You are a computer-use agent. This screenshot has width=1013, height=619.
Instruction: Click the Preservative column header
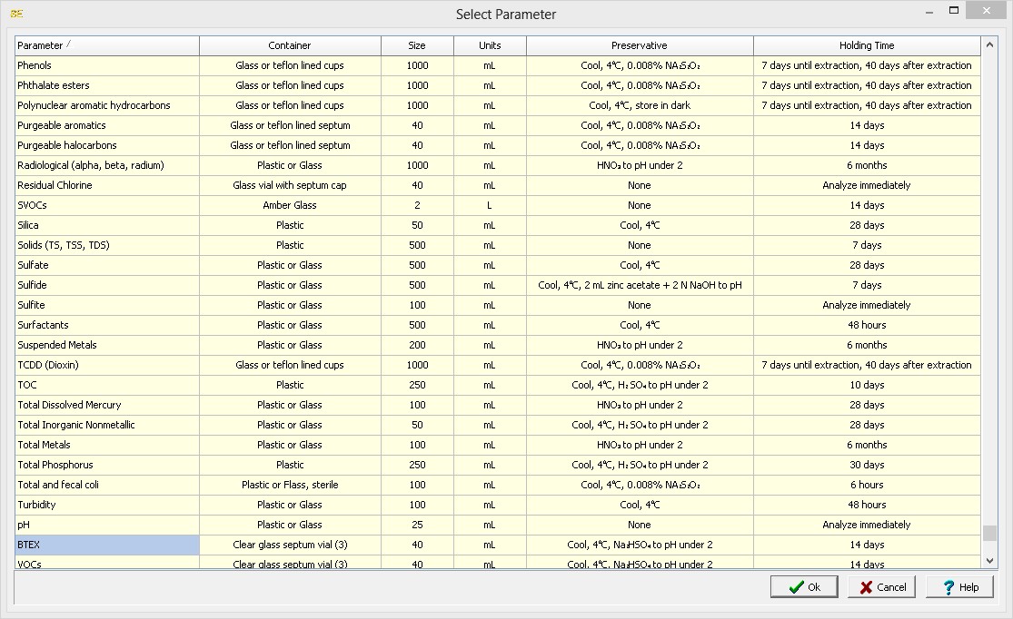pyautogui.click(x=640, y=45)
